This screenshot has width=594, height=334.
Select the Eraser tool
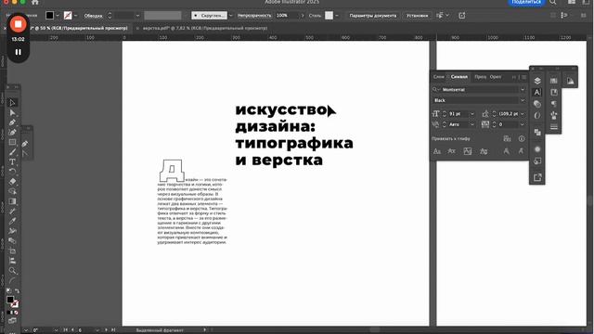tap(12, 182)
